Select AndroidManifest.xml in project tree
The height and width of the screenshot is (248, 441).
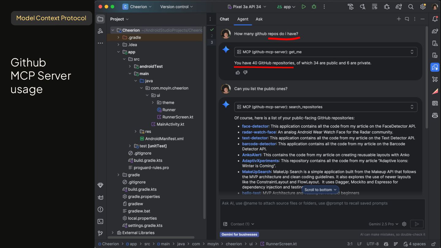pos(161,139)
